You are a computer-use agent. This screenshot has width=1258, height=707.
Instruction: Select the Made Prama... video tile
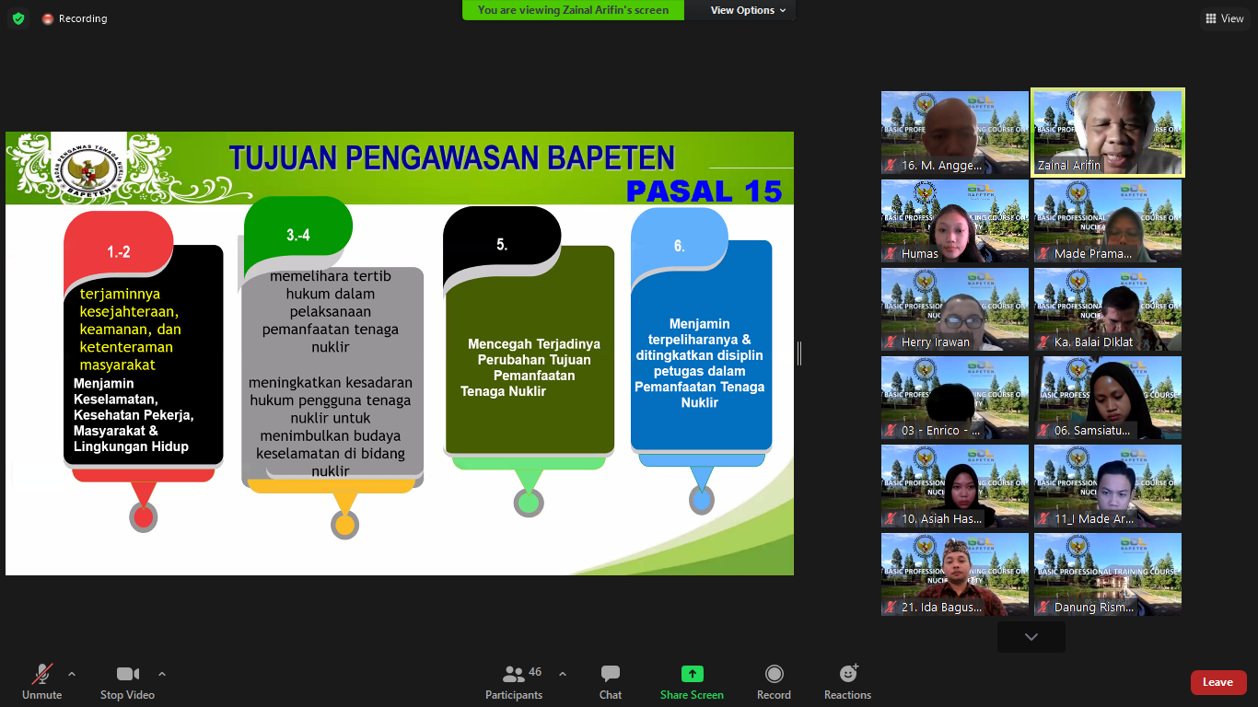1108,221
